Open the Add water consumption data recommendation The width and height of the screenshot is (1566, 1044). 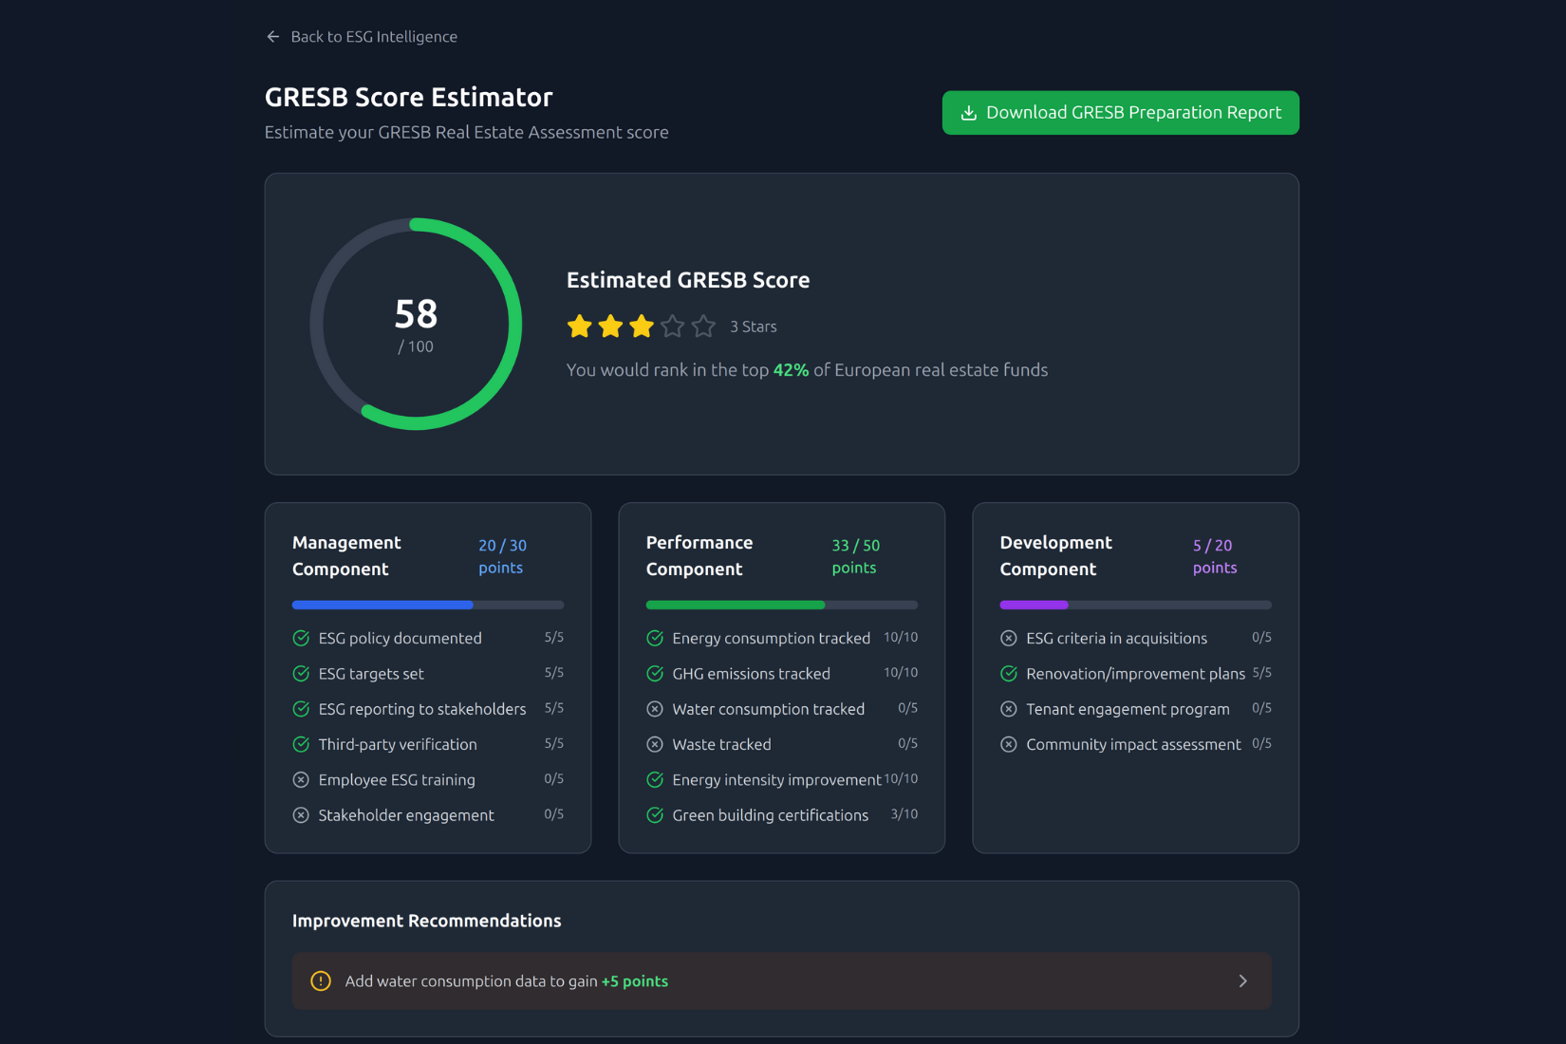(506, 981)
